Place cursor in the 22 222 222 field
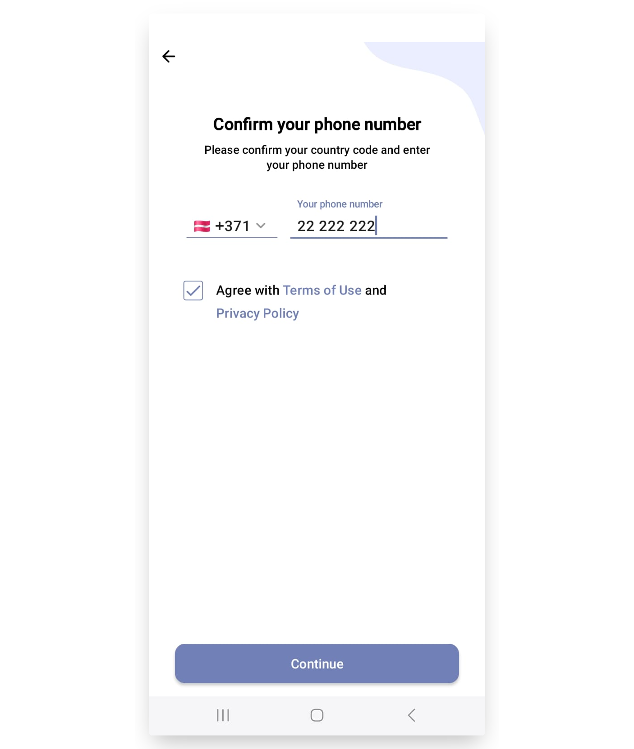Viewport: 634px width, 749px height. pyautogui.click(x=368, y=226)
